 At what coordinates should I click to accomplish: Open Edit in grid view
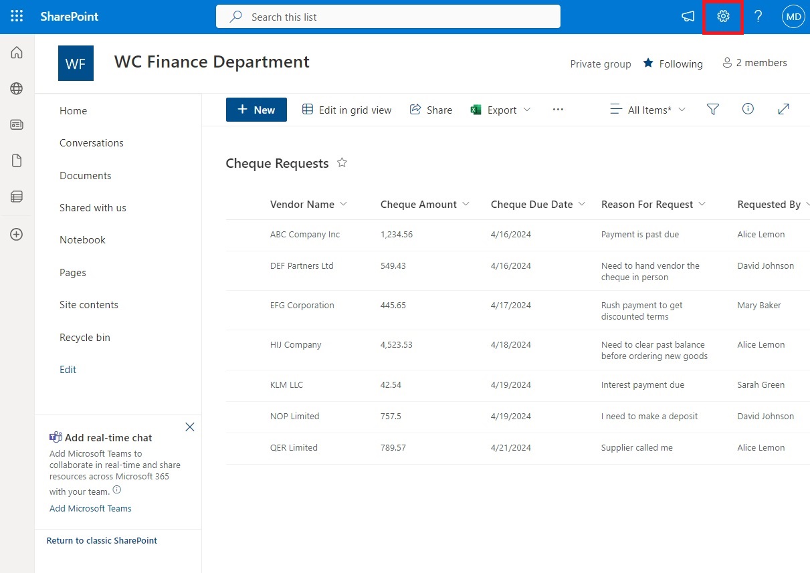pyautogui.click(x=347, y=109)
